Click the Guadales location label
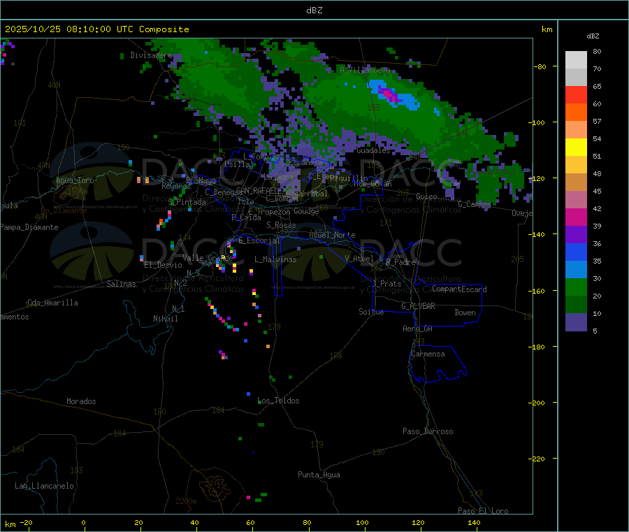 [x=373, y=150]
